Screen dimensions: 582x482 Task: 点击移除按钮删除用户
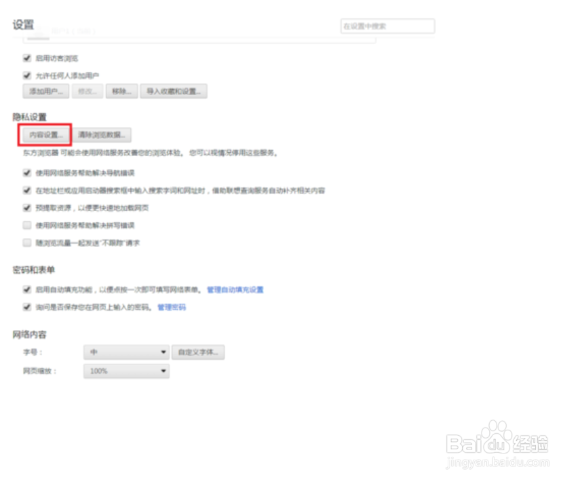click(x=121, y=91)
